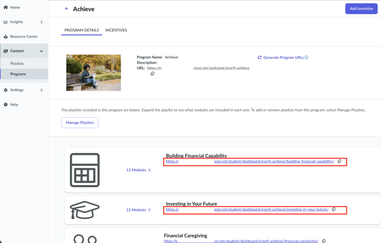Screen dimensions: 381x243
Task: Click the info icon after Generate Program URLs
Action: tap(307, 57)
